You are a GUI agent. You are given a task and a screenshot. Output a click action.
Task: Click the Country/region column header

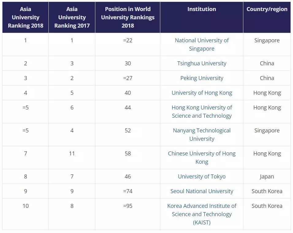(x=267, y=9)
